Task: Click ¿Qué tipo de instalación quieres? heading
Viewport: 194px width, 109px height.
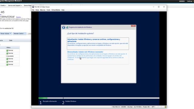Action: click(80, 34)
